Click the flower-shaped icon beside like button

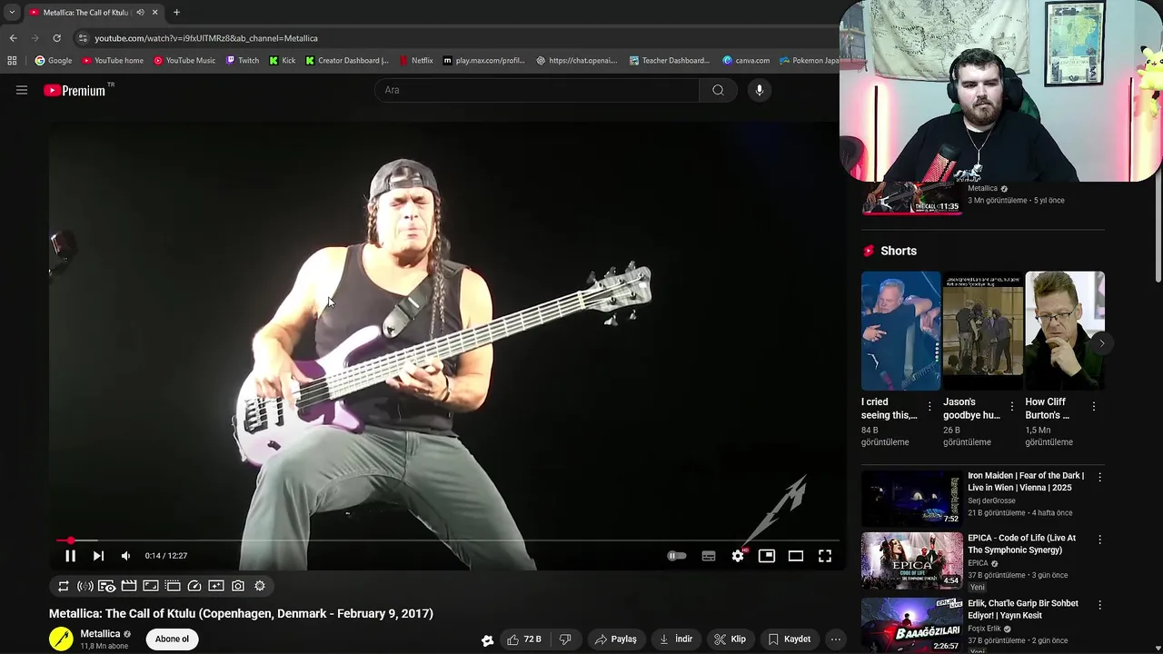click(488, 640)
